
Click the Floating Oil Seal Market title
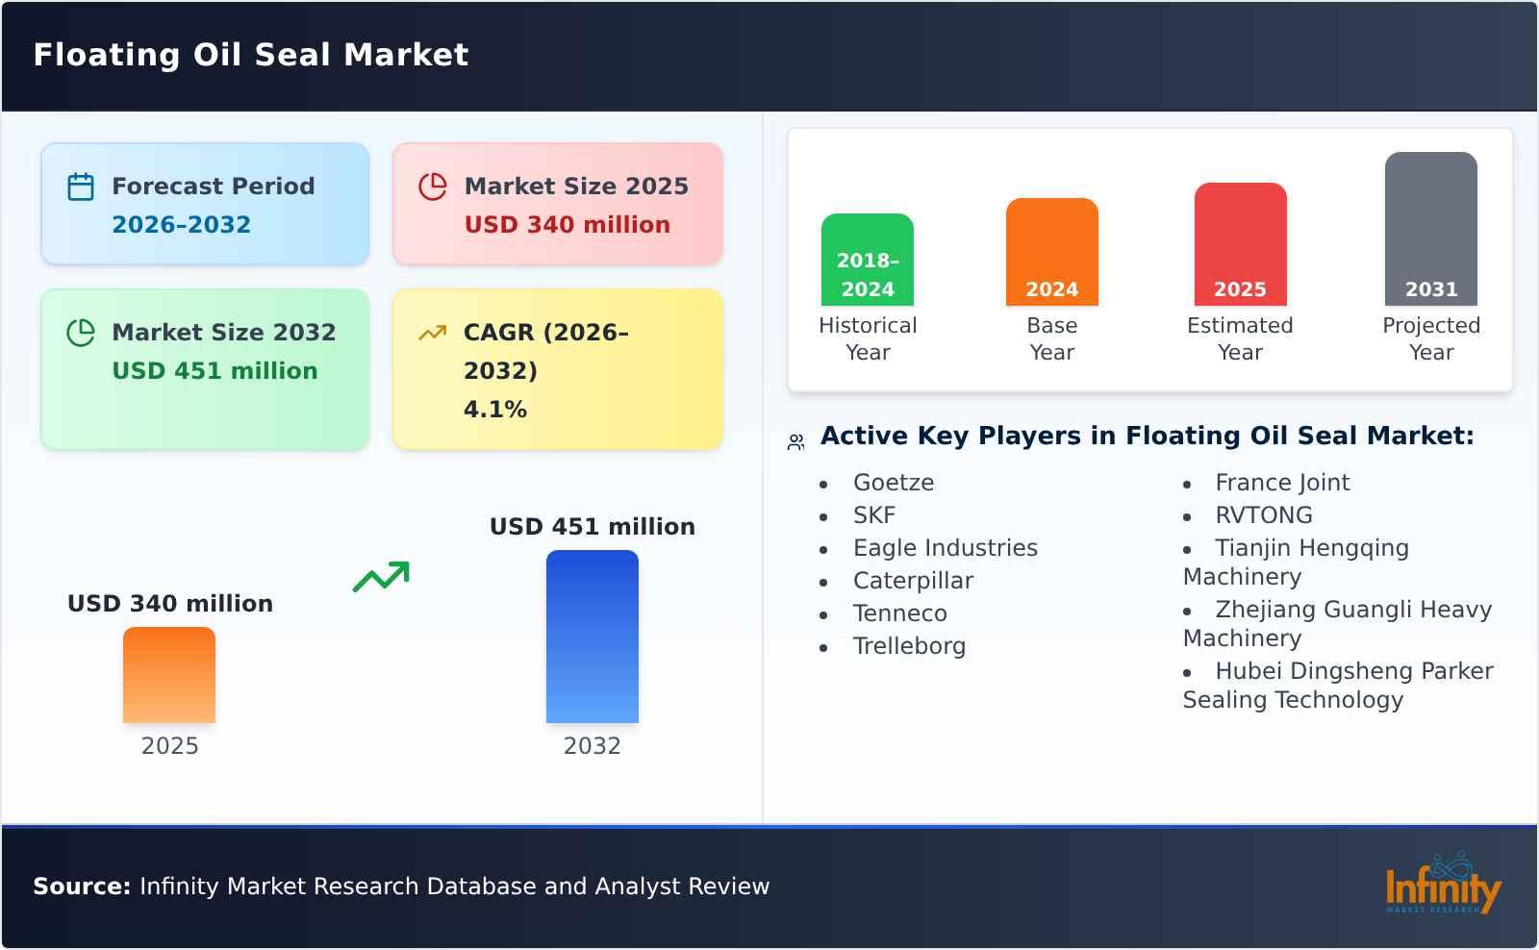(251, 55)
